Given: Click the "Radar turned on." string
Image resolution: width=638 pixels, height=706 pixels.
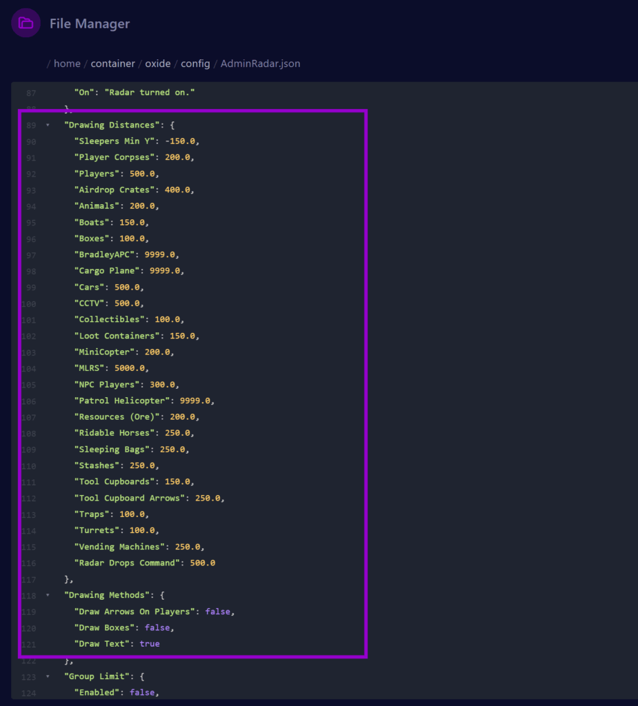Looking at the screenshot, I should click(150, 92).
